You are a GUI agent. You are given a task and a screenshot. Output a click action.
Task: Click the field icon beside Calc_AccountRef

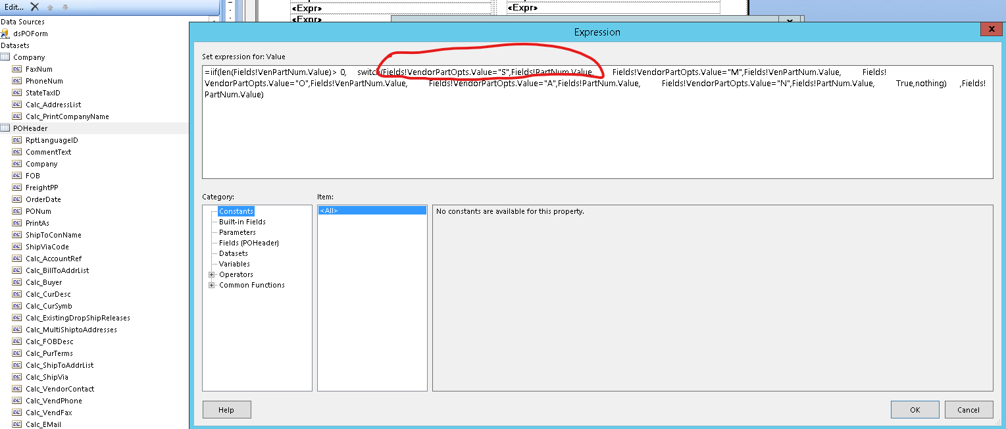point(17,259)
